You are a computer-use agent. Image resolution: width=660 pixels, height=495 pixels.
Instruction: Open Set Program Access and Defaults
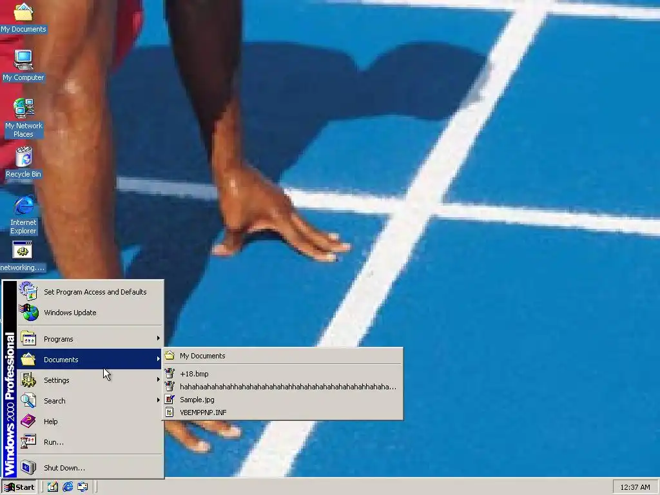90,292
